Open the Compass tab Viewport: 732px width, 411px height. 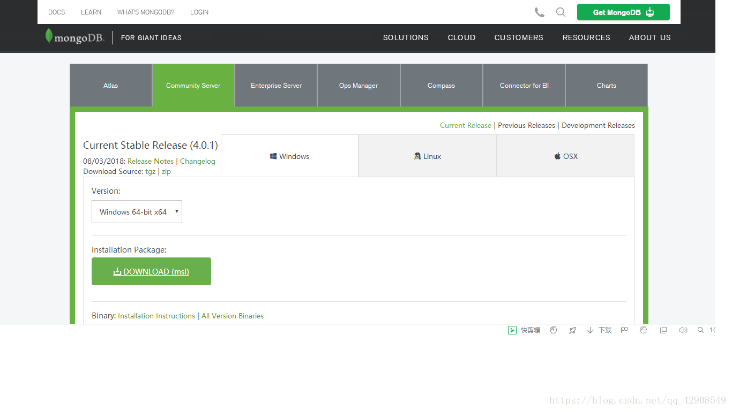442,86
